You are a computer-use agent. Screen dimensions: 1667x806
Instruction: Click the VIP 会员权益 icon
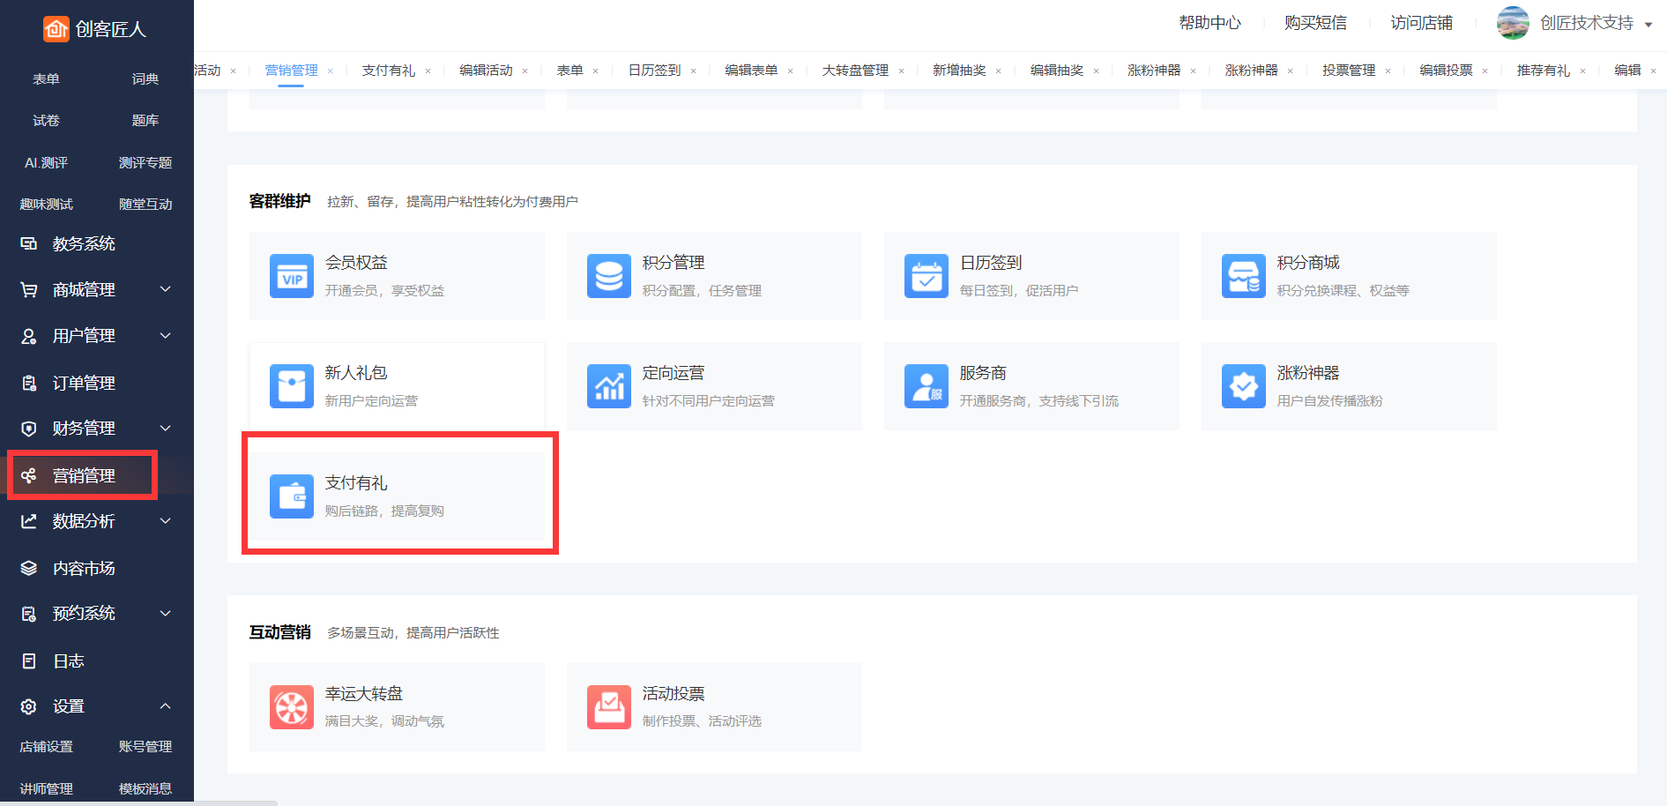pos(292,277)
